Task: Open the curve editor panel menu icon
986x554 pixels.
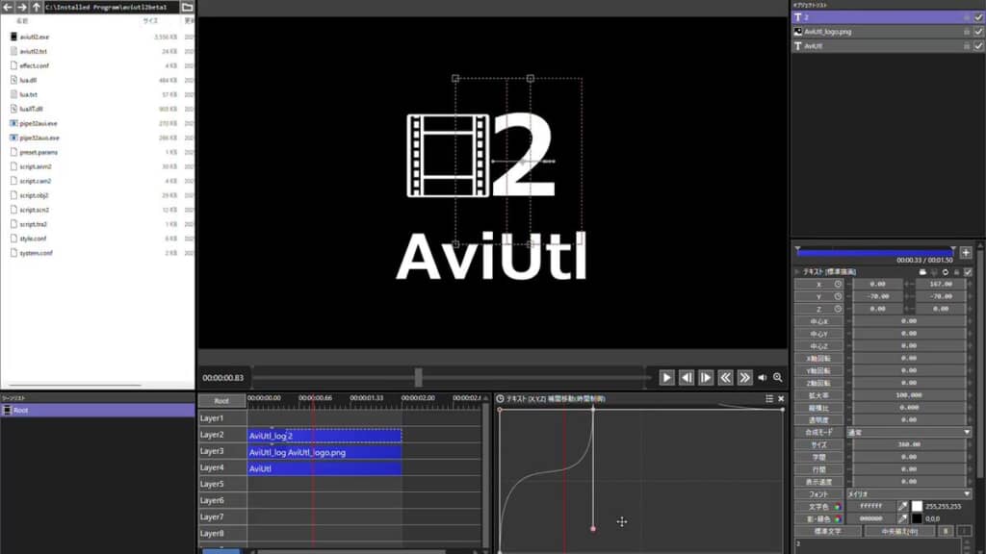Action: (769, 399)
